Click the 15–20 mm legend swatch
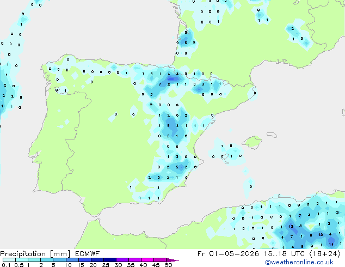 click(84, 260)
